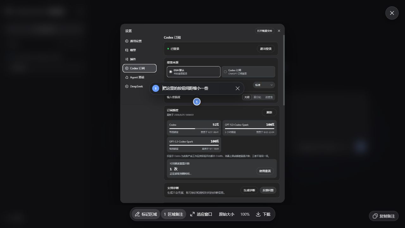Dismiss the annotation note bubble's X
The height and width of the screenshot is (228, 405).
(238, 88)
